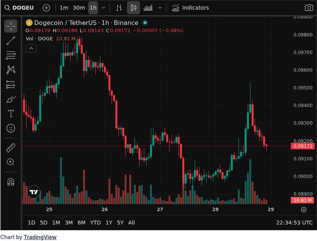Viewport: 317px width, 241px height.
Task: Open the emoji icons tool
Action: [11, 128]
